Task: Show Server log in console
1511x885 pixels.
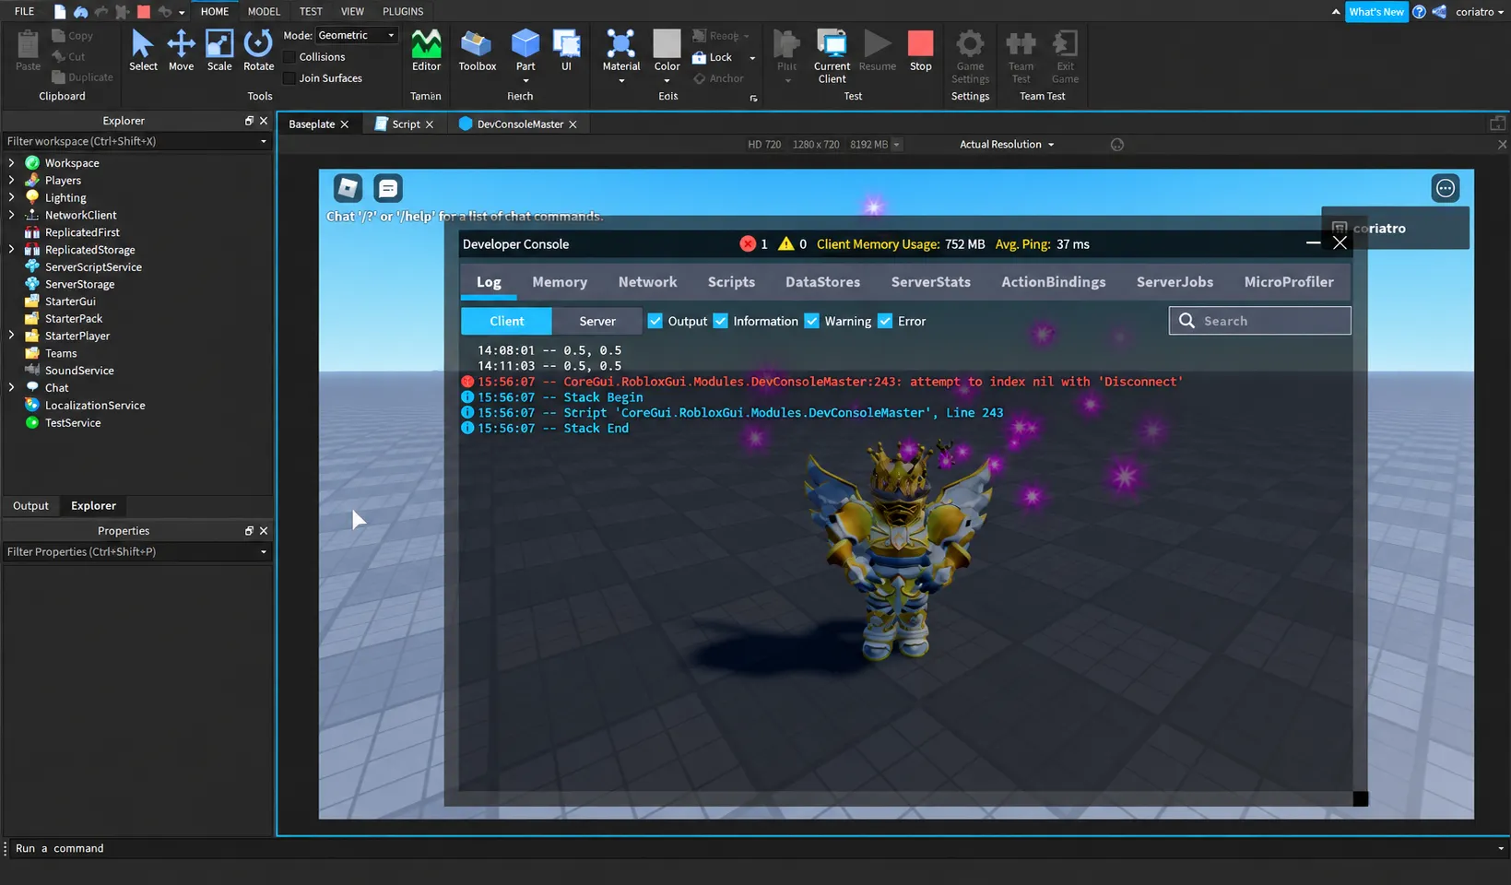Action: point(596,321)
